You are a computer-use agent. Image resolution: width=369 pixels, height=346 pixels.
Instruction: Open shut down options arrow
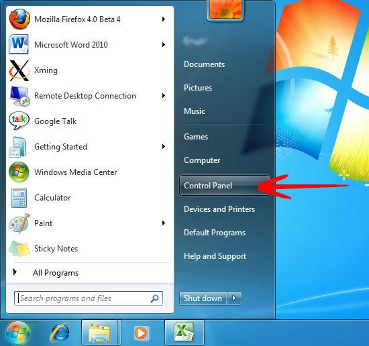coord(234,298)
